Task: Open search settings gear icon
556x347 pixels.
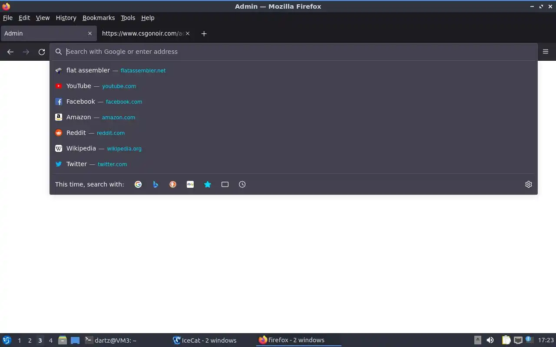Action: click(x=529, y=184)
